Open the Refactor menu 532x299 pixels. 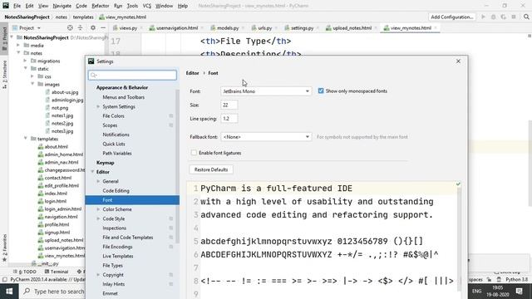101,6
